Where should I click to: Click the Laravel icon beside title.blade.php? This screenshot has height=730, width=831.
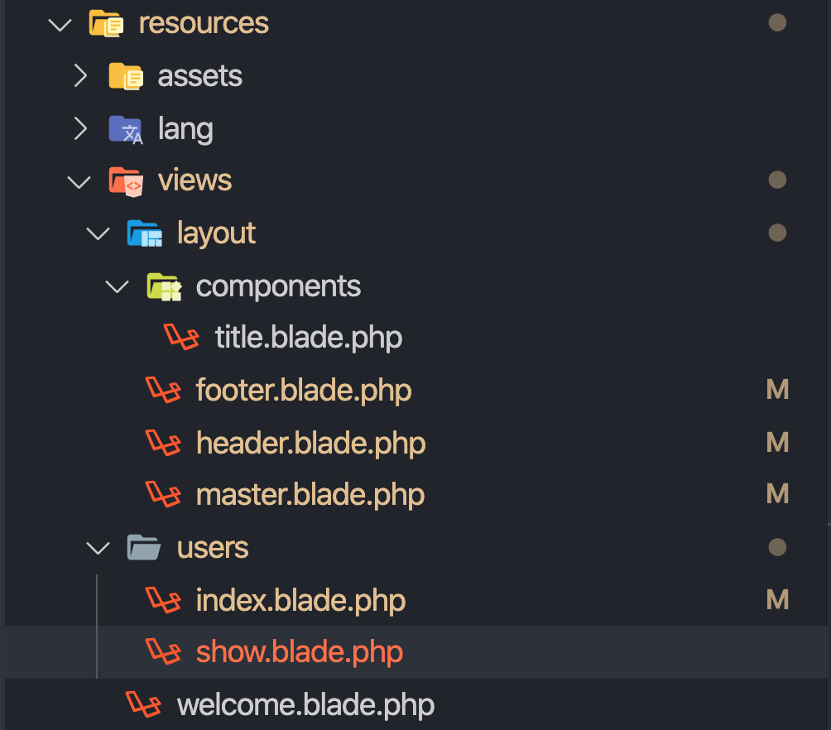tap(183, 338)
